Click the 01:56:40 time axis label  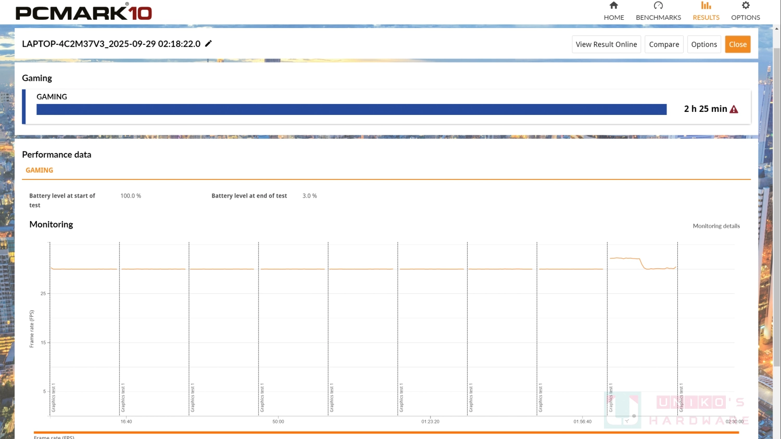click(582, 421)
